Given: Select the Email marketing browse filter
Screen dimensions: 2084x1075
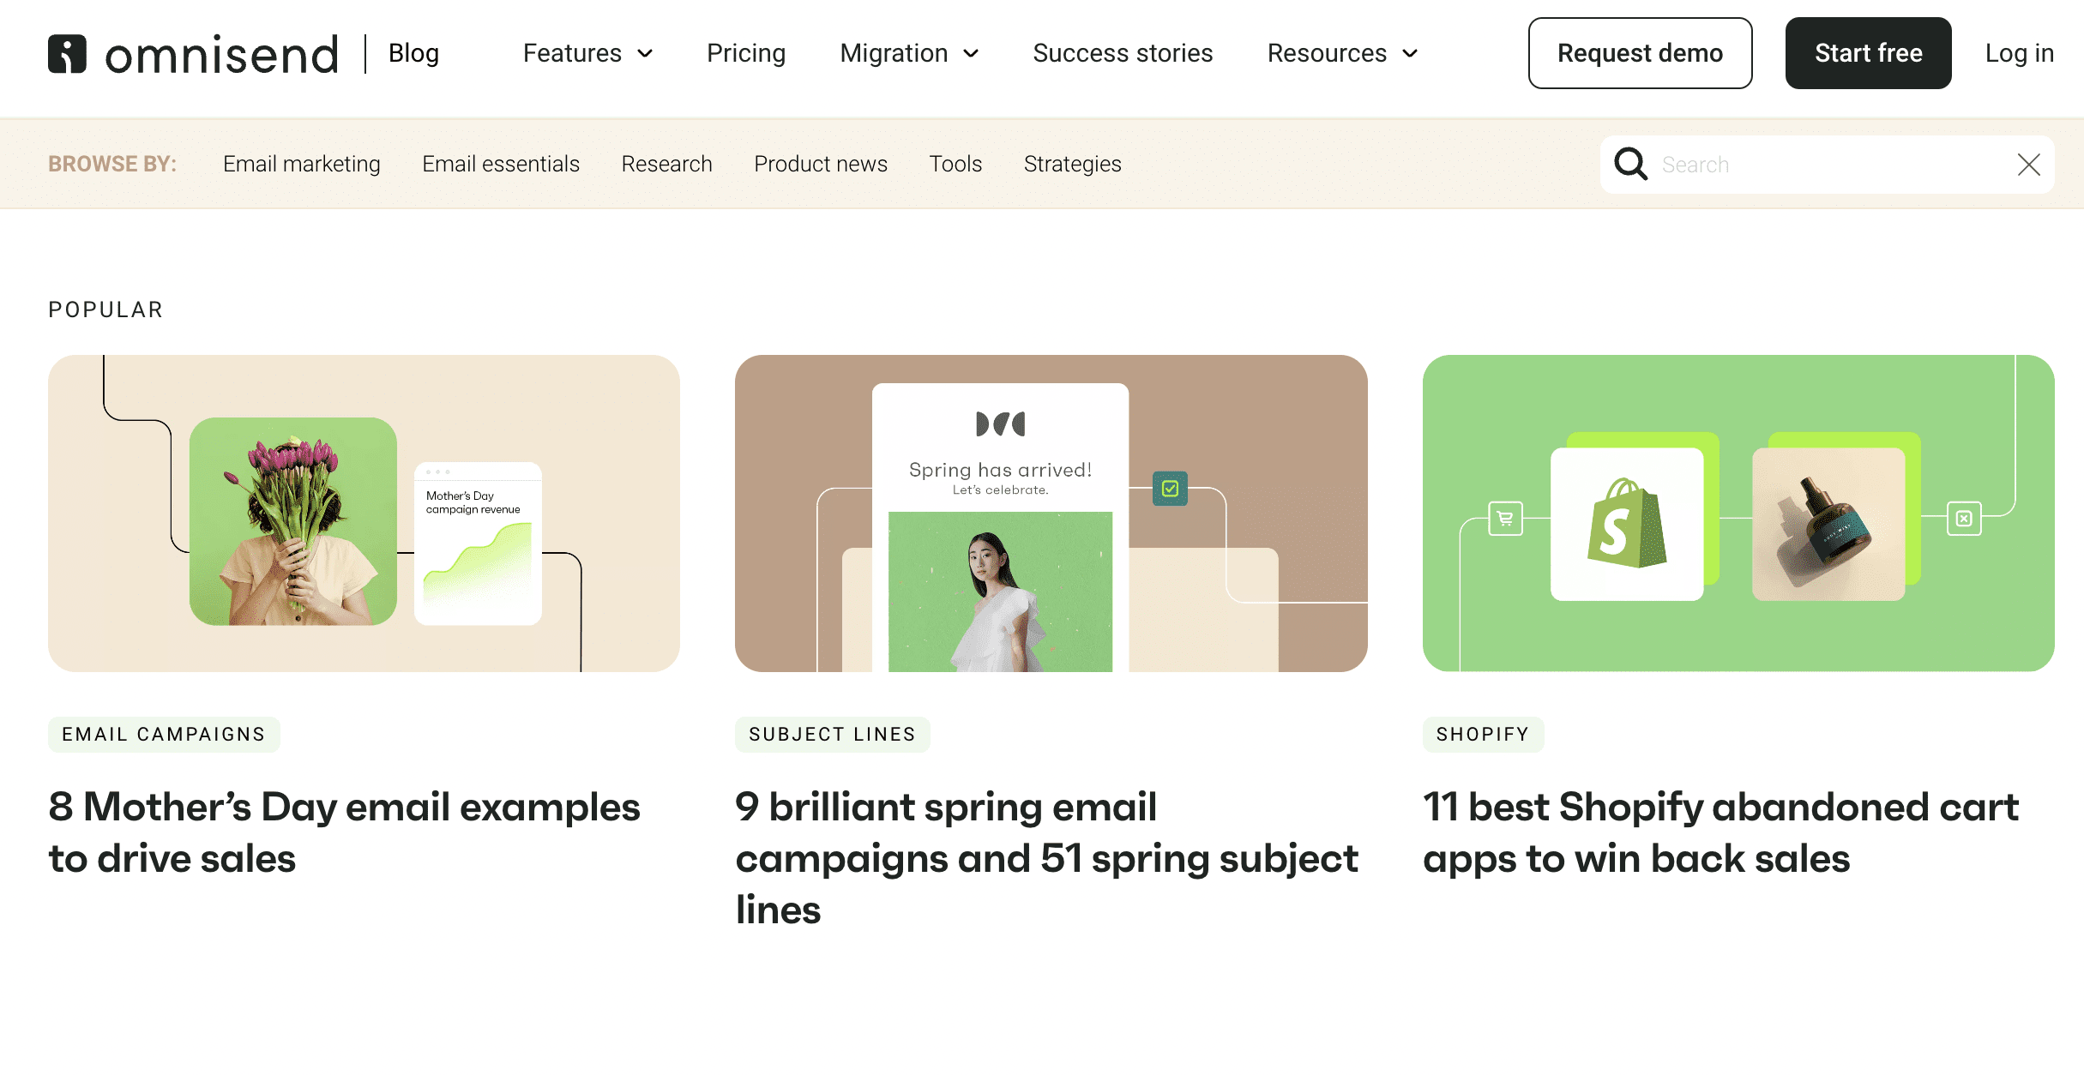Looking at the screenshot, I should [302, 163].
